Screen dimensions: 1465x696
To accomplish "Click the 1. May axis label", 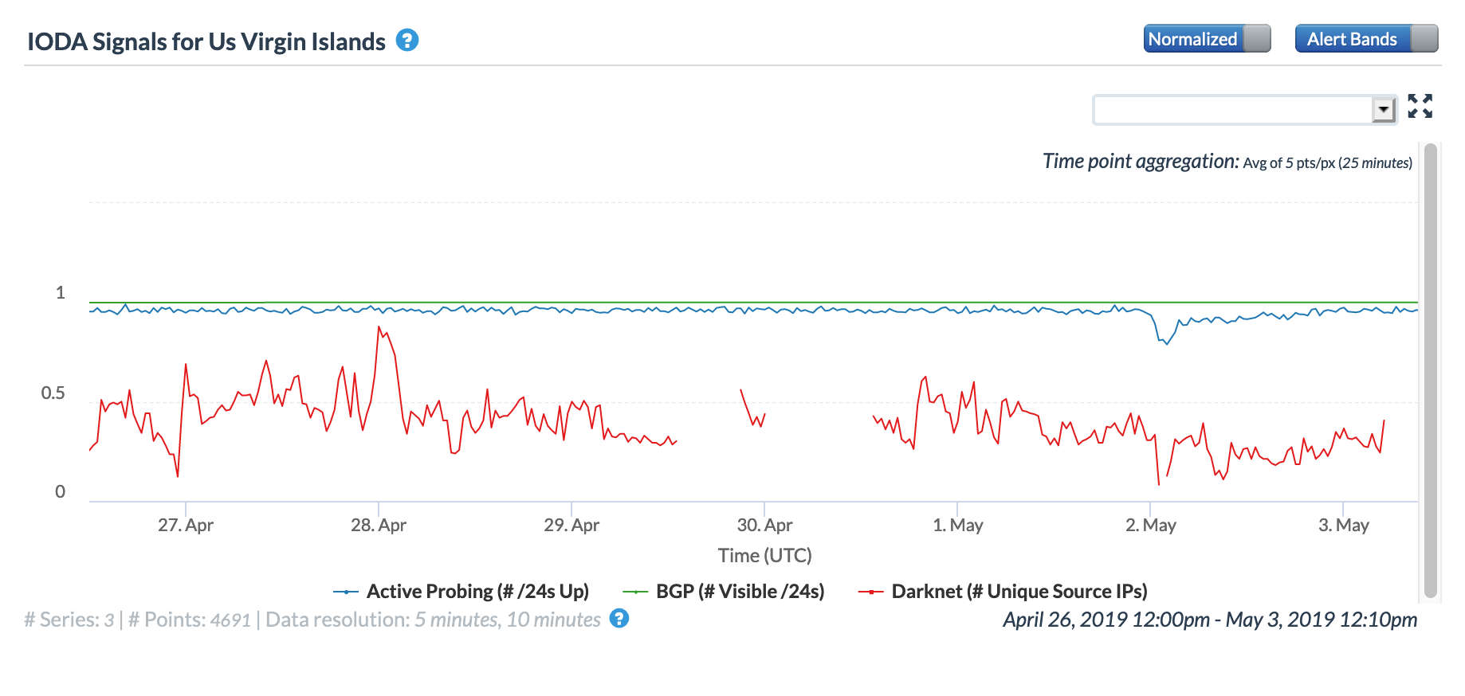I will tap(957, 526).
